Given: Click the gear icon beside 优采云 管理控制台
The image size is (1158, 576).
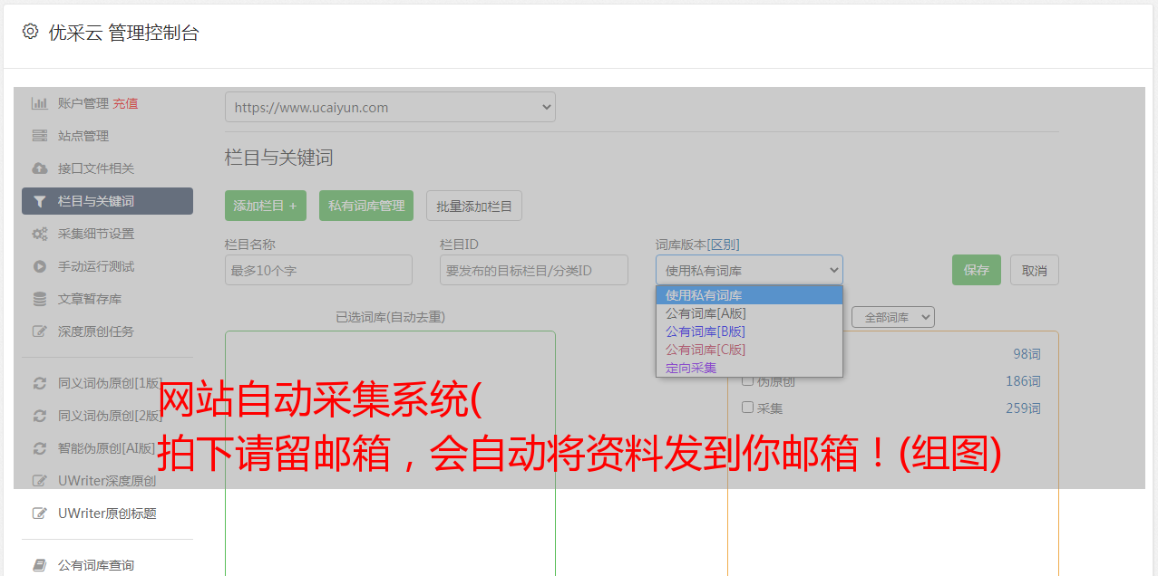Looking at the screenshot, I should click(x=30, y=32).
